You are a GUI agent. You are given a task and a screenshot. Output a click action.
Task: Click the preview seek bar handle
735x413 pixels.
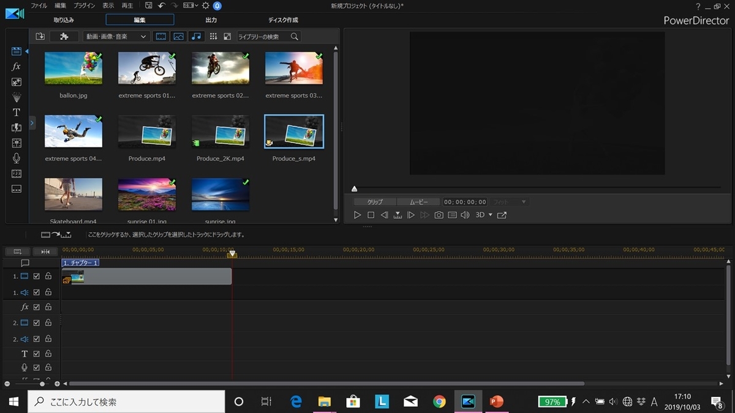(x=354, y=189)
